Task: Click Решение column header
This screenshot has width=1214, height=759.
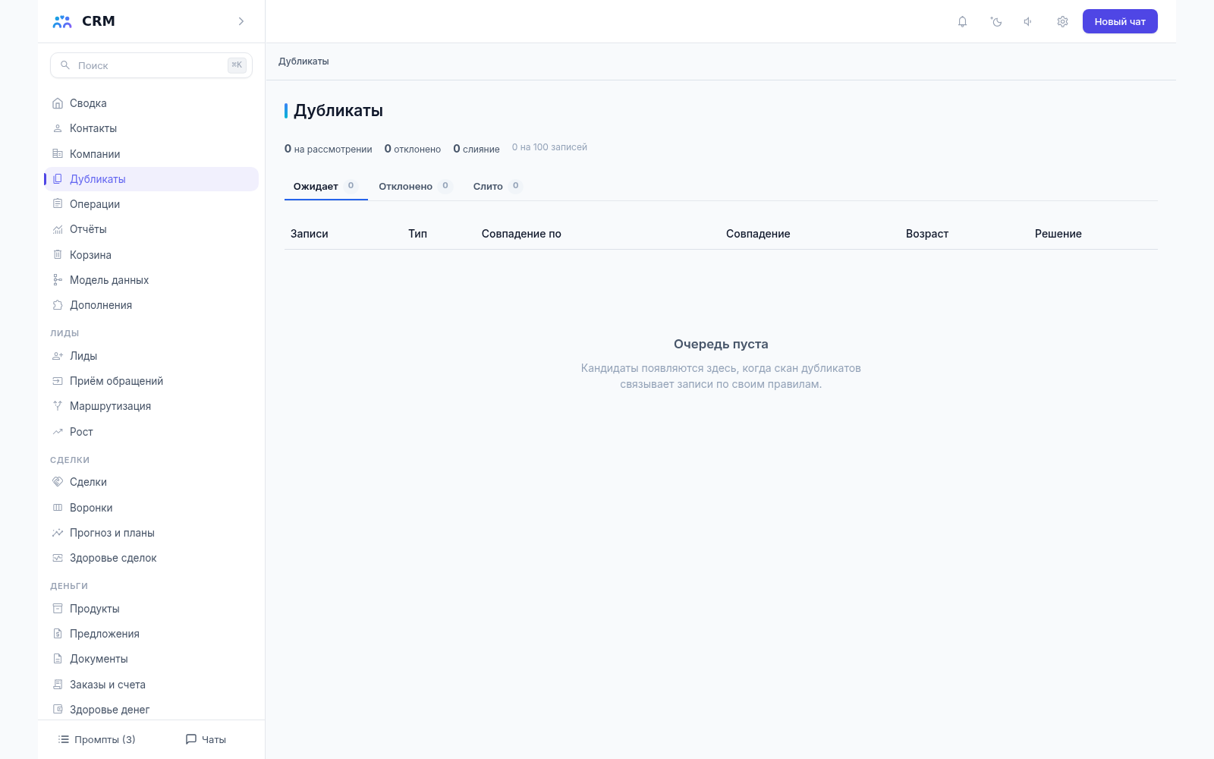Action: (x=1058, y=234)
